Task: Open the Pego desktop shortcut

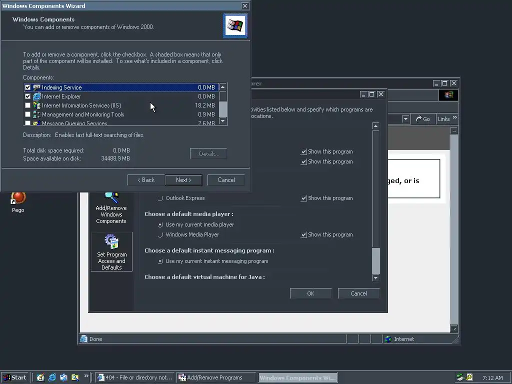Action: 18,202
